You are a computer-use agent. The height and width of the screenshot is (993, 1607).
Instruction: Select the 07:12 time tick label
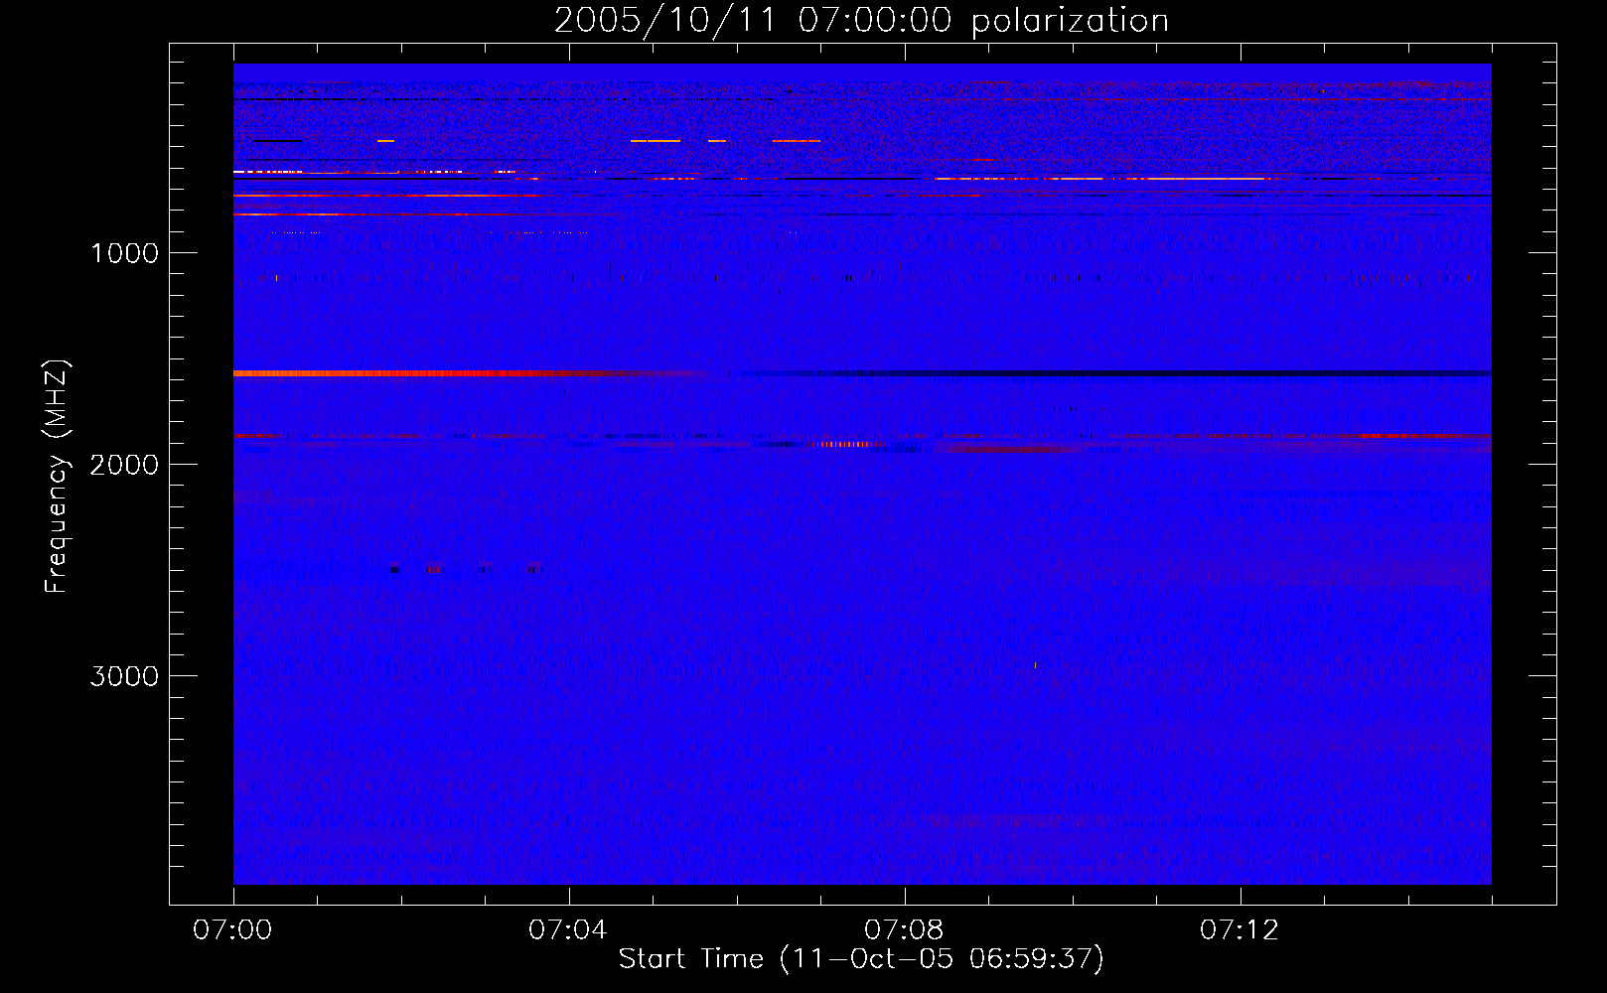(x=1240, y=930)
